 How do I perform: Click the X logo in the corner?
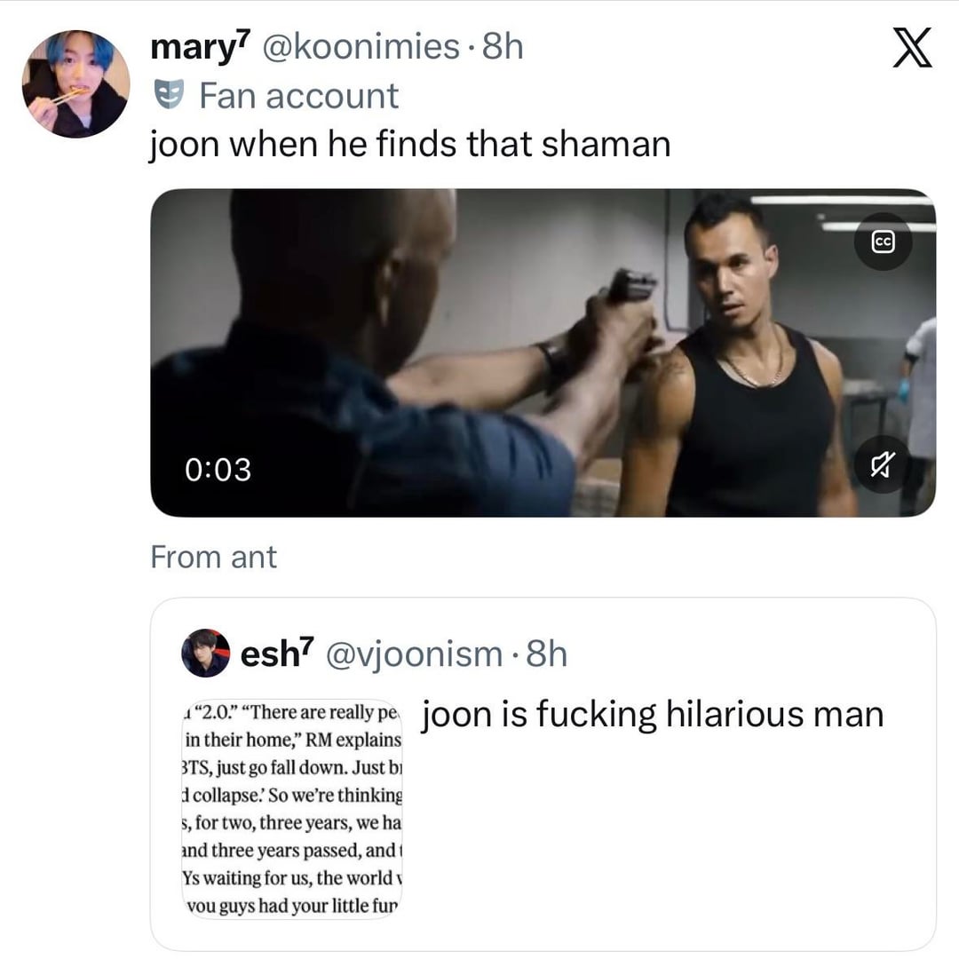[911, 49]
